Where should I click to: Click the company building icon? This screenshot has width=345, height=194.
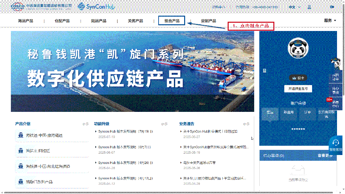click(264, 71)
